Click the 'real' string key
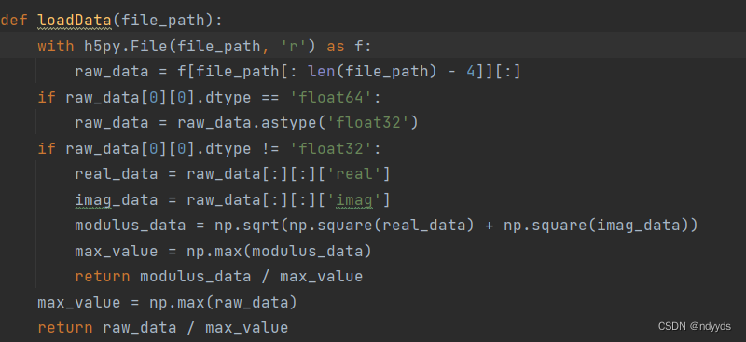 point(355,174)
